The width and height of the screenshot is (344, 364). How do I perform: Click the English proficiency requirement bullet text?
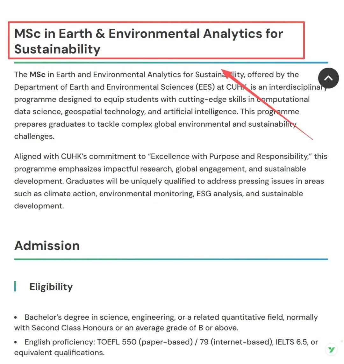(x=166, y=347)
